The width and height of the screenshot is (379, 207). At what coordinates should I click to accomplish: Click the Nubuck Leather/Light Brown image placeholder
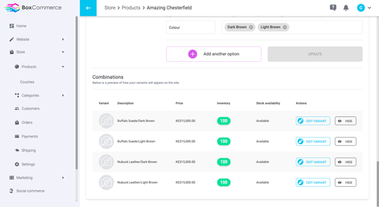tap(106, 182)
